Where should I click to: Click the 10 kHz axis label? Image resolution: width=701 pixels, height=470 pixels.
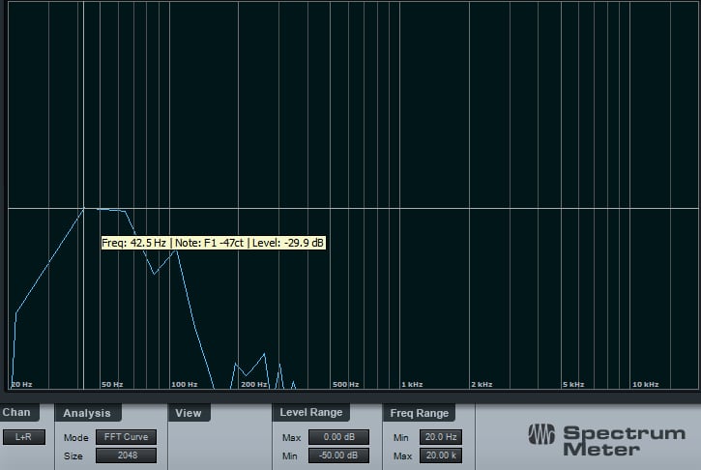coord(646,384)
